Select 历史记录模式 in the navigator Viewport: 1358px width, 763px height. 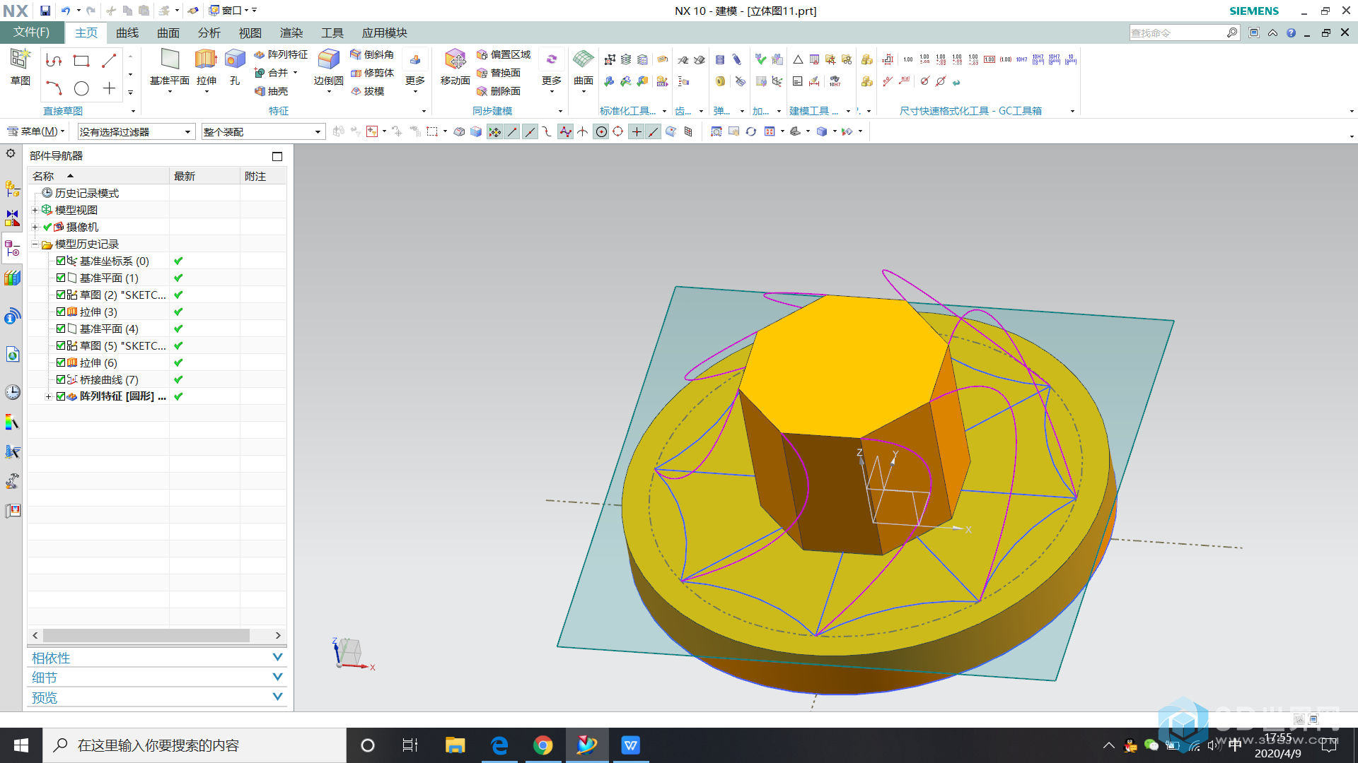tap(87, 193)
